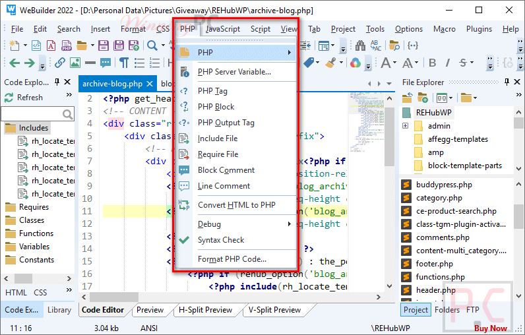Choose PHP Server Variable... menu entry
This screenshot has height=335, width=525.
click(235, 72)
